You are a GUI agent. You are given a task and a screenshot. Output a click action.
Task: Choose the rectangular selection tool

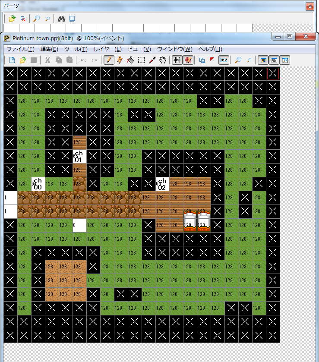click(141, 60)
